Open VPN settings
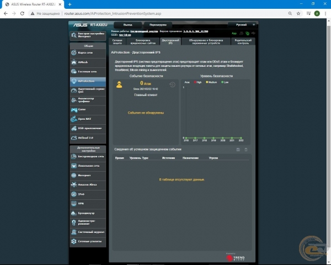331x265 pixels. 88,204
